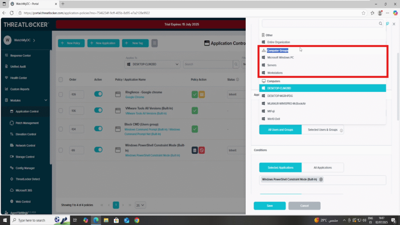Click the Google Chrome application link
Screen dimensions: 400x225
tap(135, 97)
